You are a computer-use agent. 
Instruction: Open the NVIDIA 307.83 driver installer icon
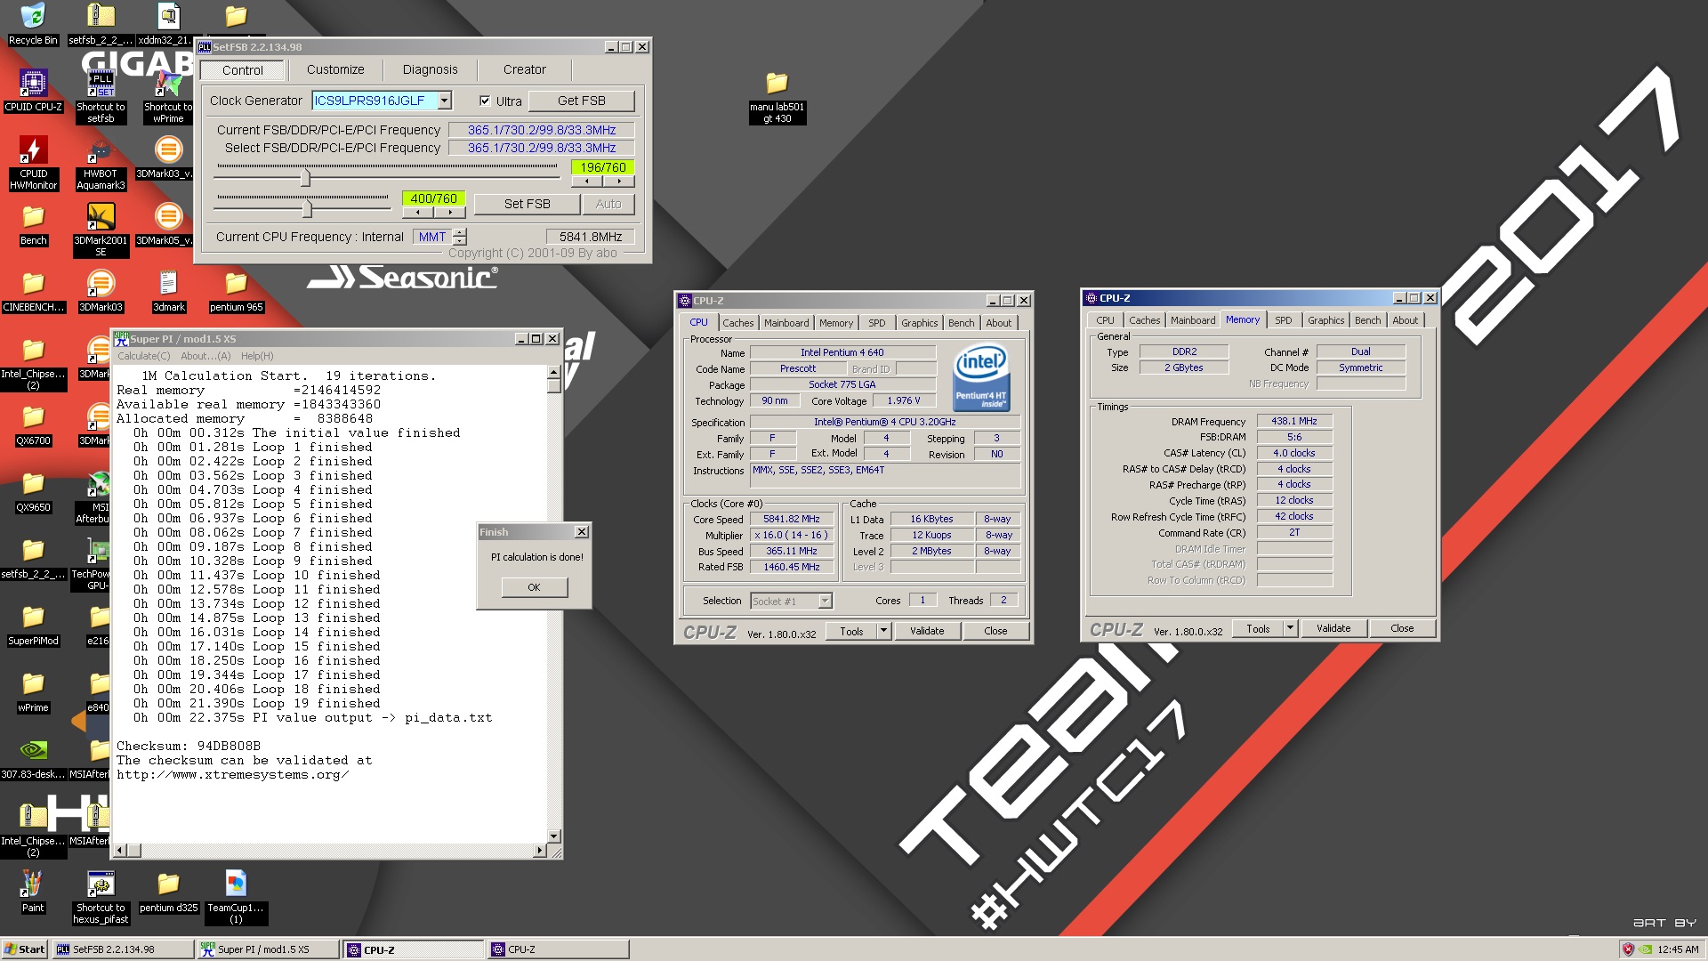pyautogui.click(x=33, y=758)
